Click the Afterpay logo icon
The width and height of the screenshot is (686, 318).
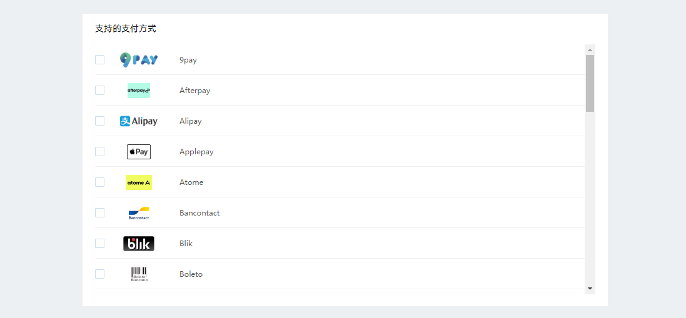pos(139,91)
